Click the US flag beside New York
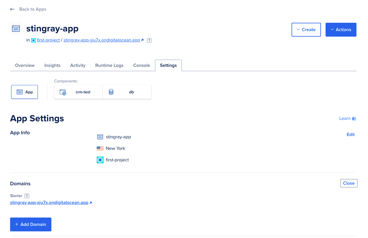Image resolution: width=368 pixels, height=238 pixels. 100,148
